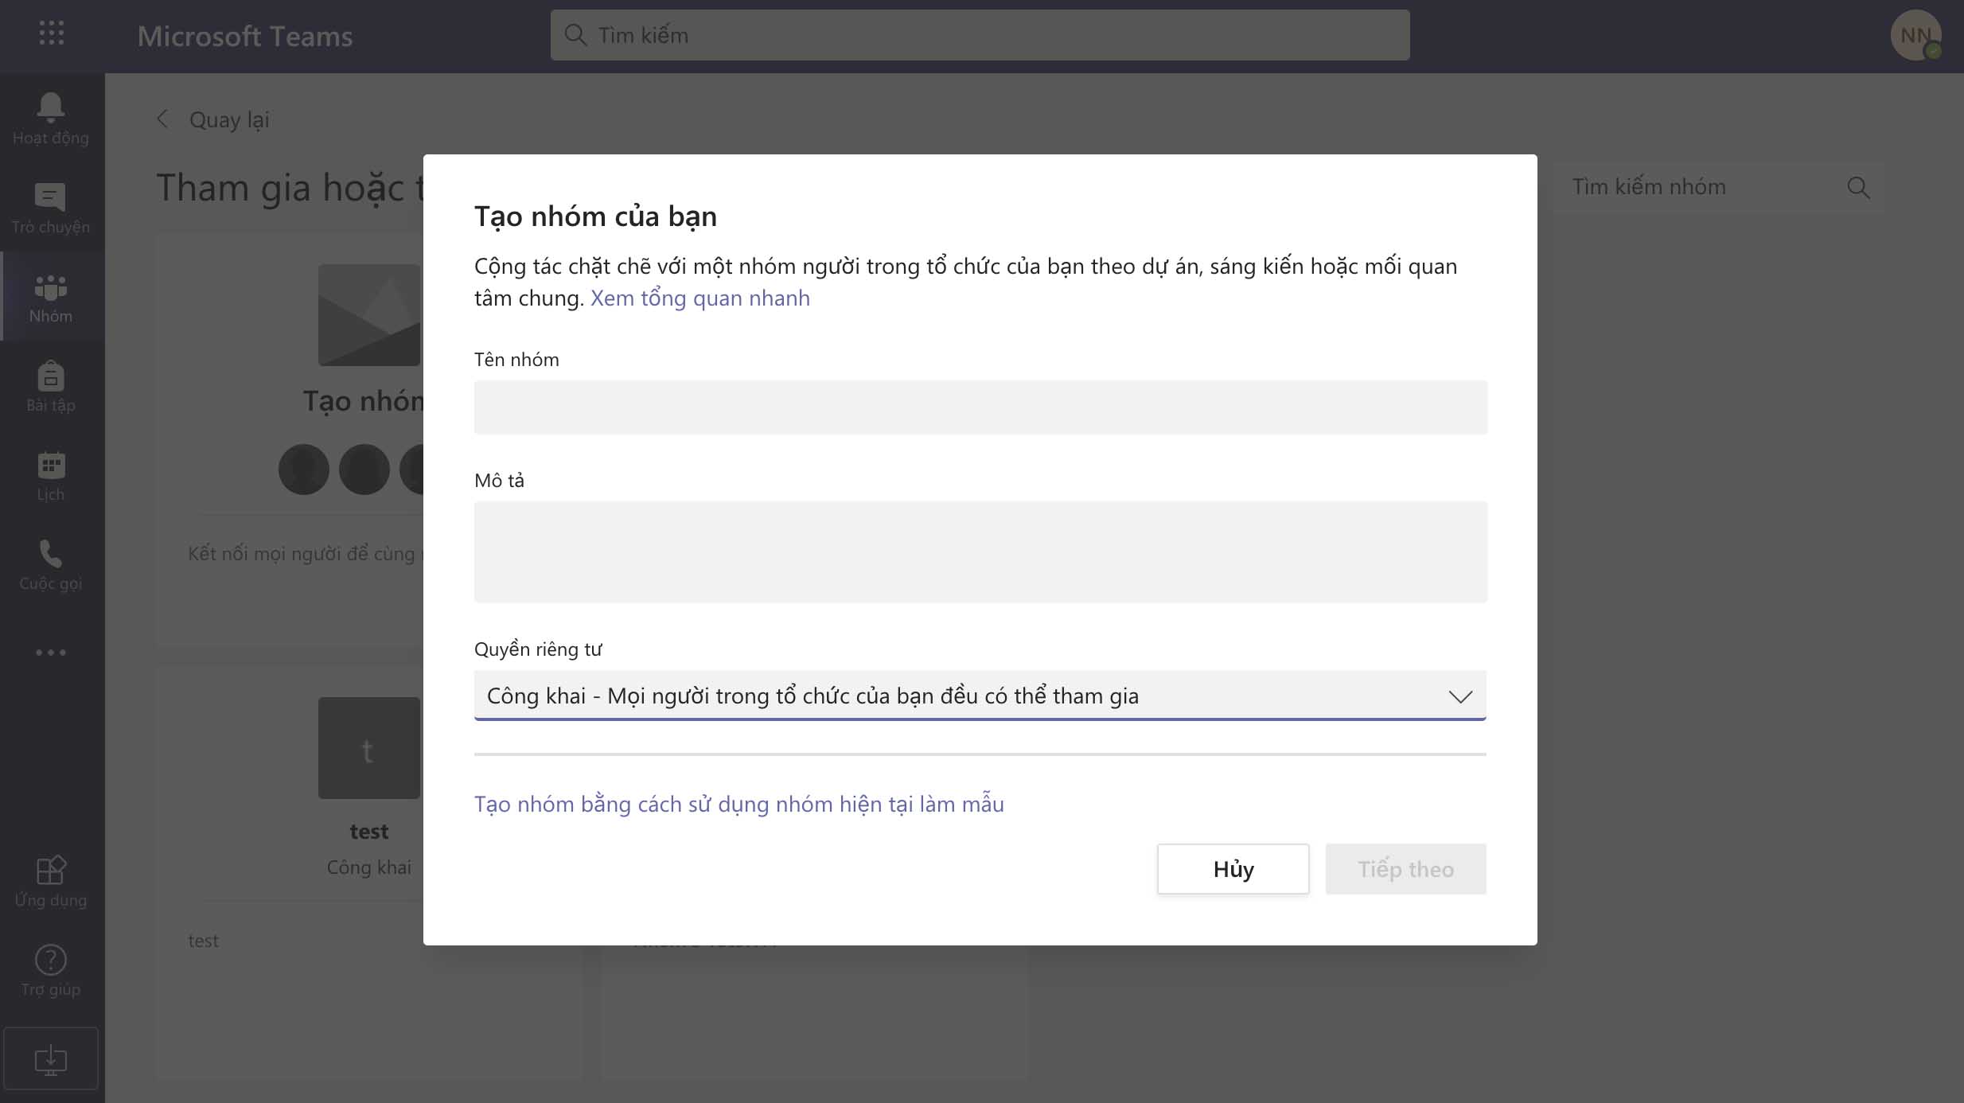The image size is (1964, 1103).
Task: Show more apps ellipsis in sidebar
Action: [51, 653]
